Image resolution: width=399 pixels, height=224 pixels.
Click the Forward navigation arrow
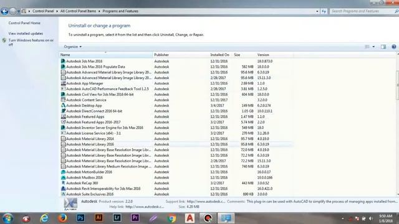(x=12, y=11)
